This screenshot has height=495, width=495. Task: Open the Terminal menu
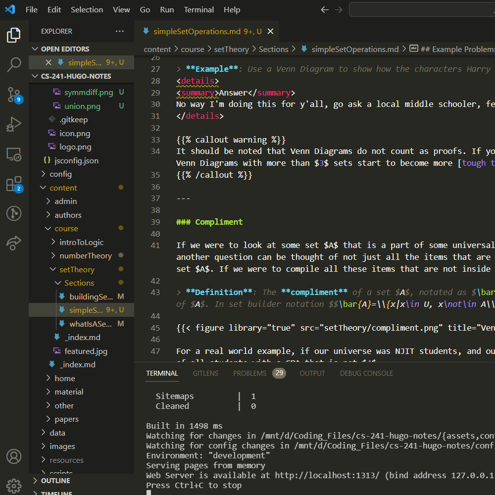pos(198,9)
